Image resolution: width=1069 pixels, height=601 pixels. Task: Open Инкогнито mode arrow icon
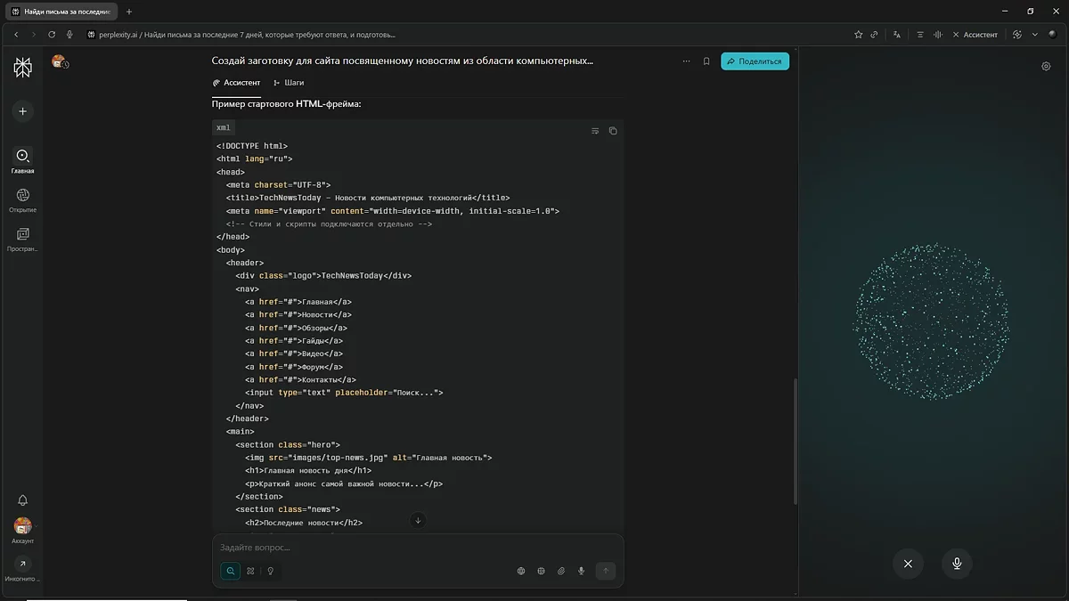tap(22, 564)
